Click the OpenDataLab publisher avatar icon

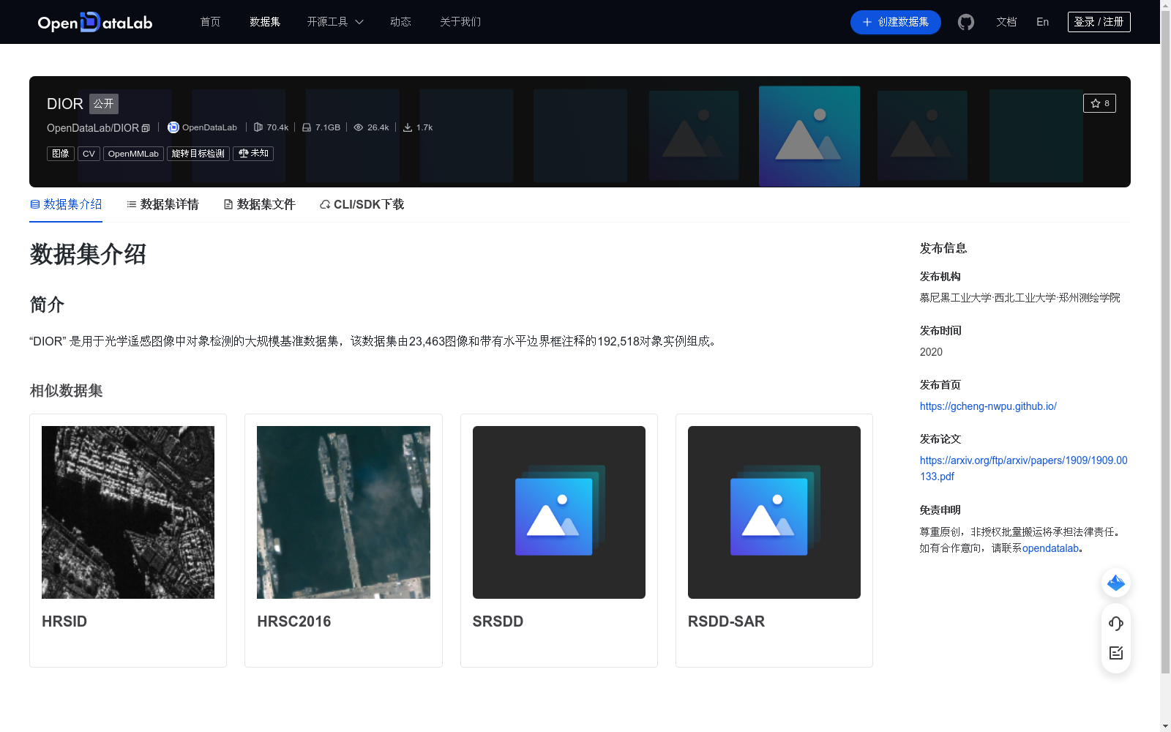pyautogui.click(x=173, y=127)
